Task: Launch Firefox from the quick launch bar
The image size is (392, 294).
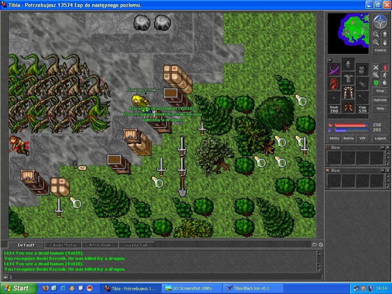Action: [x=46, y=288]
